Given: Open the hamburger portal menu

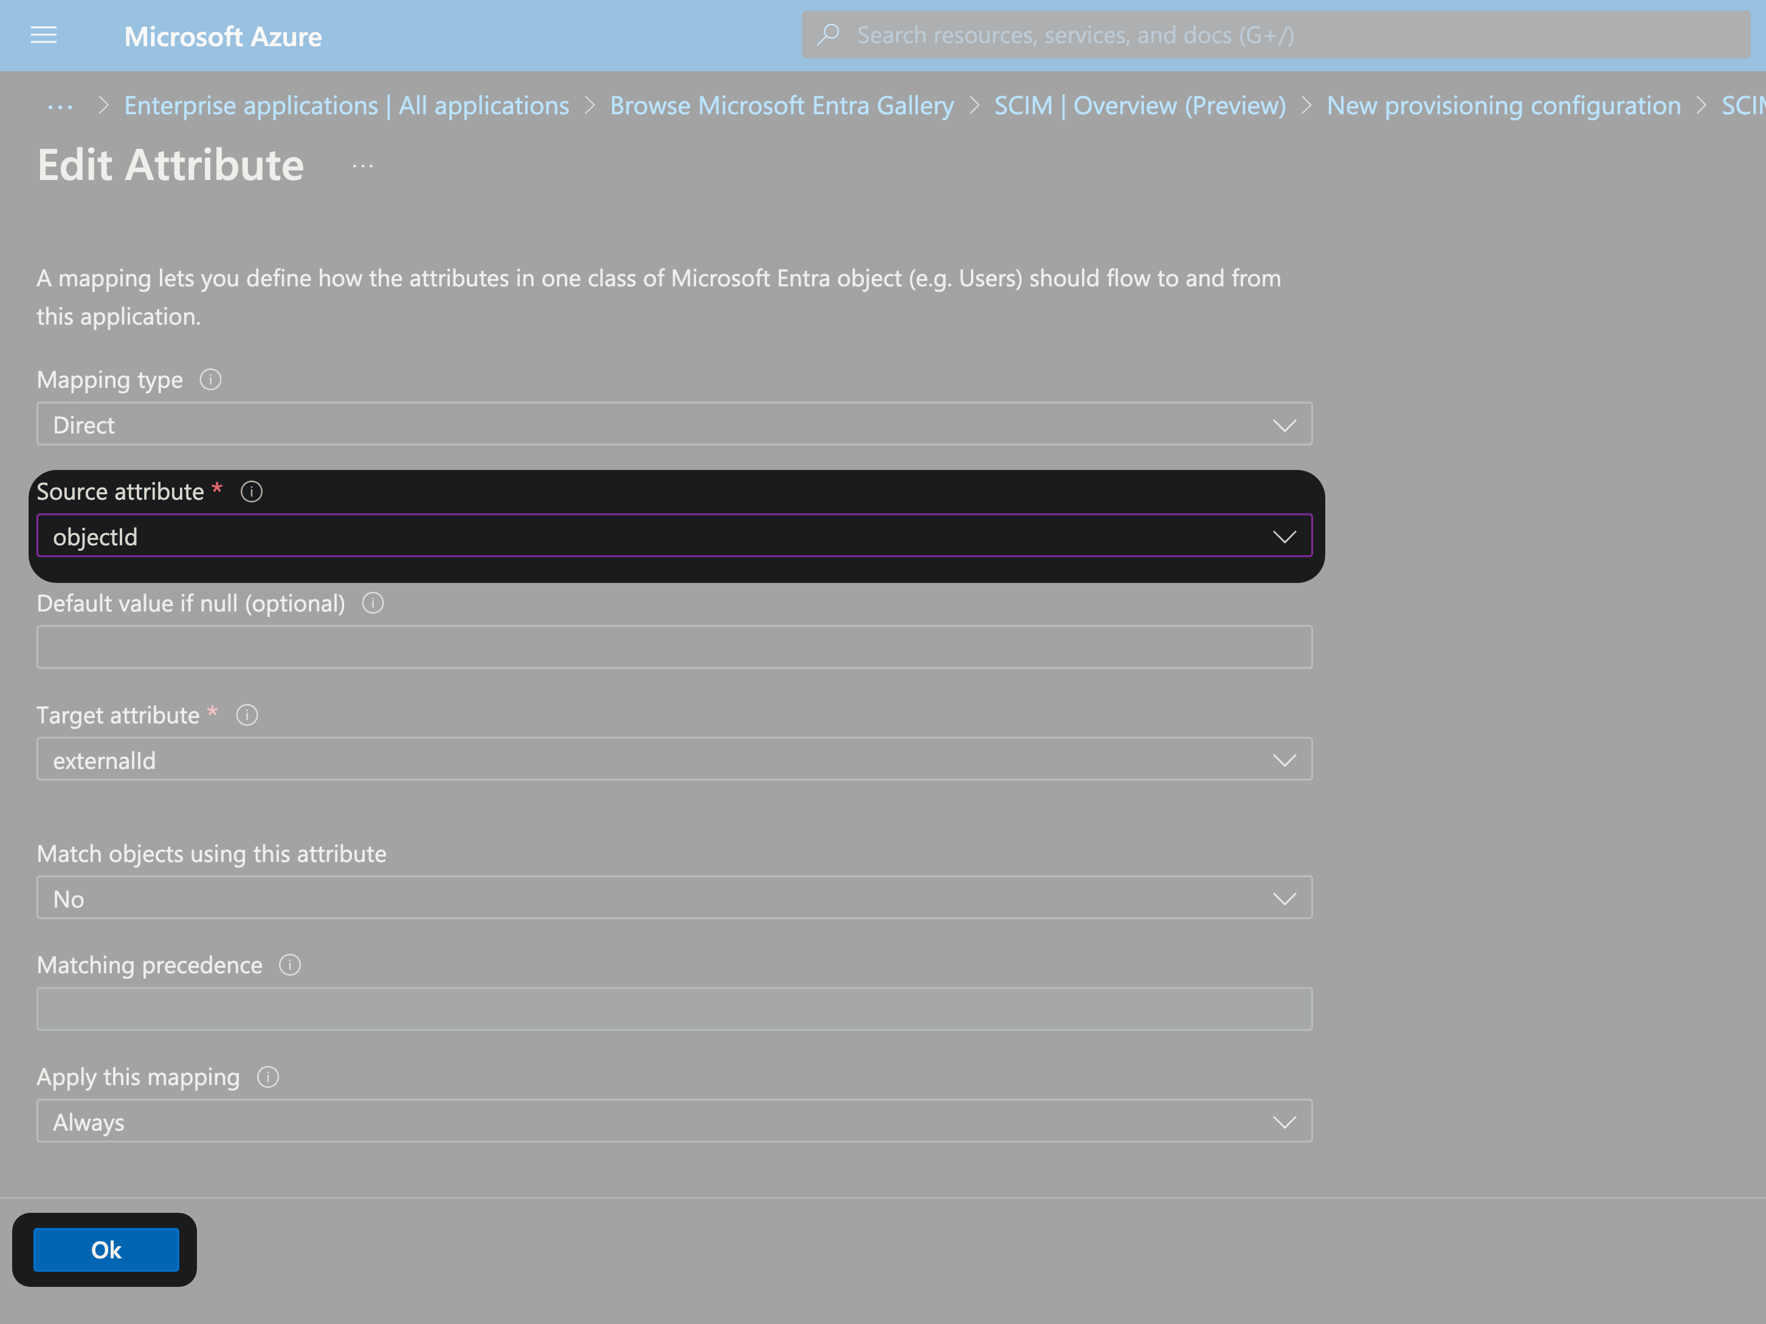Looking at the screenshot, I should (x=43, y=35).
